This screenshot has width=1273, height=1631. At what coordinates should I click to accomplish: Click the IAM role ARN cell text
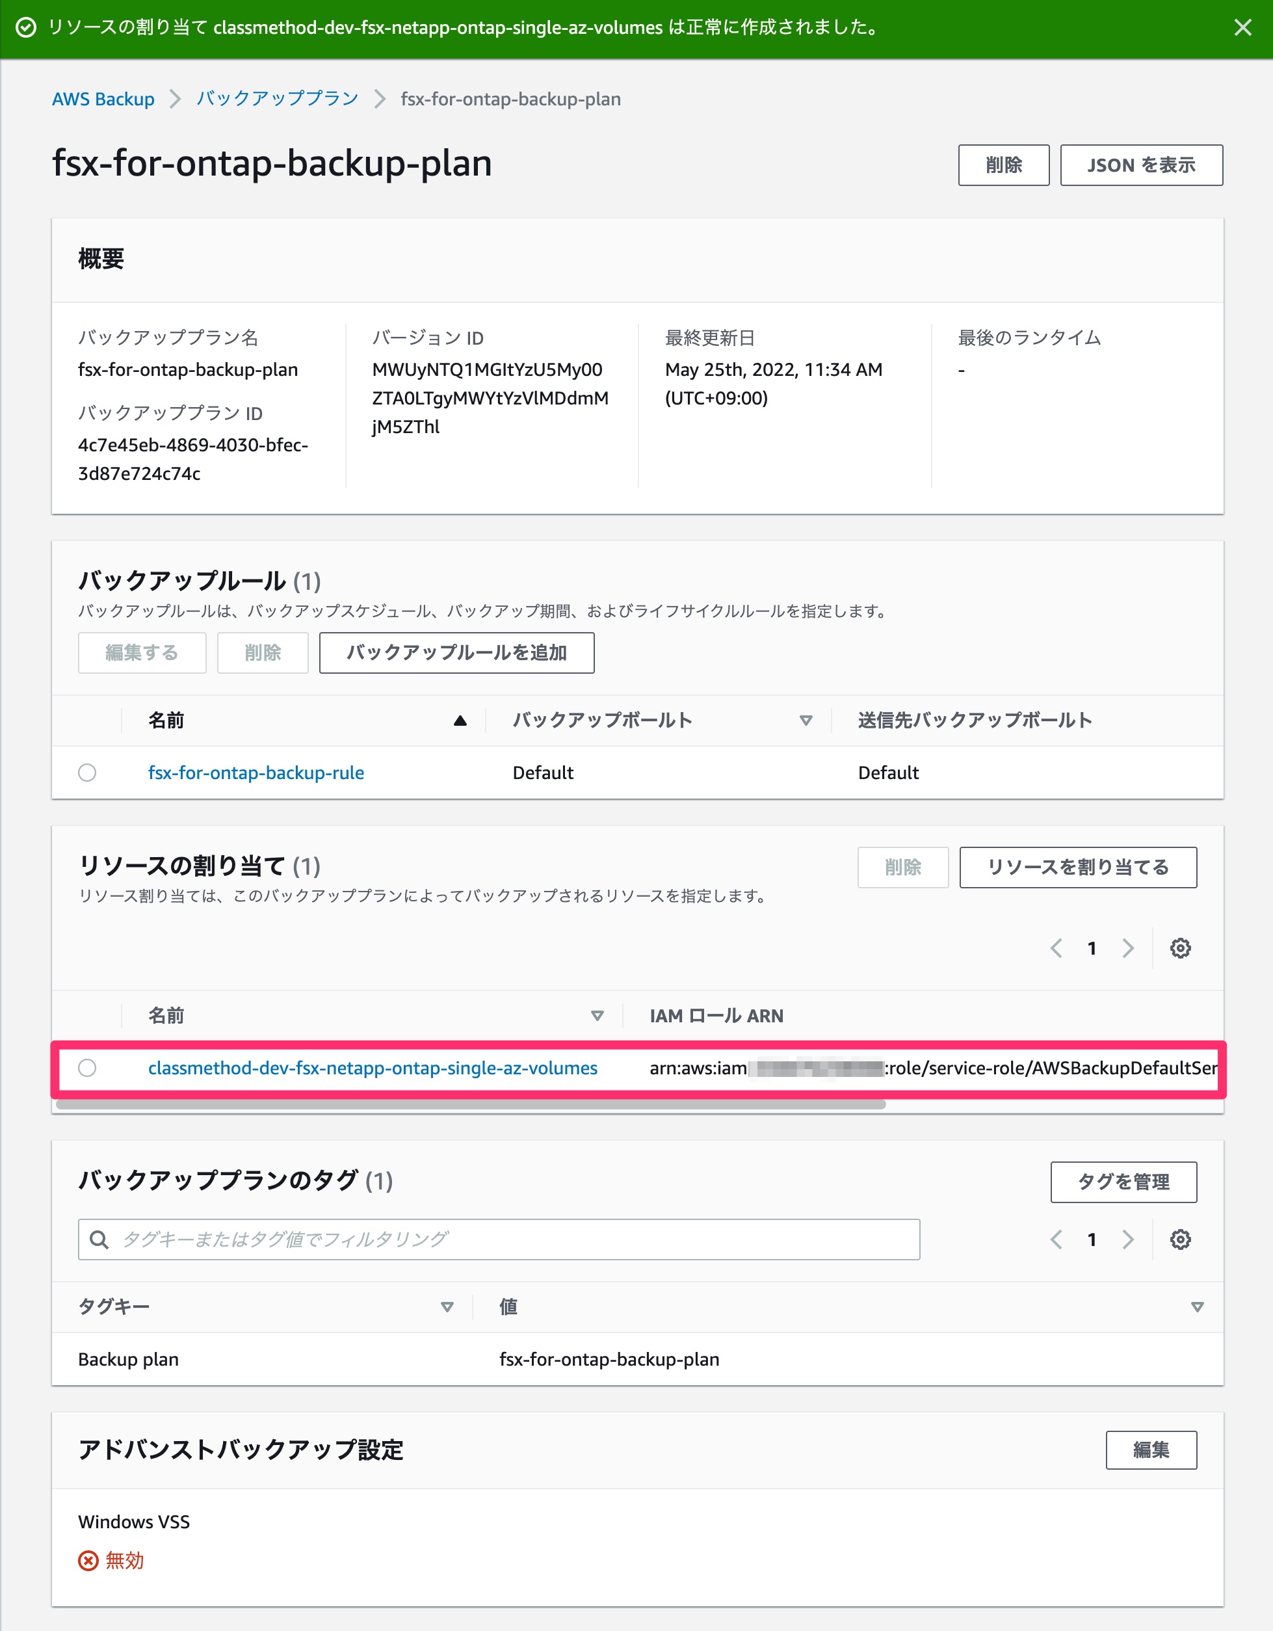click(932, 1068)
